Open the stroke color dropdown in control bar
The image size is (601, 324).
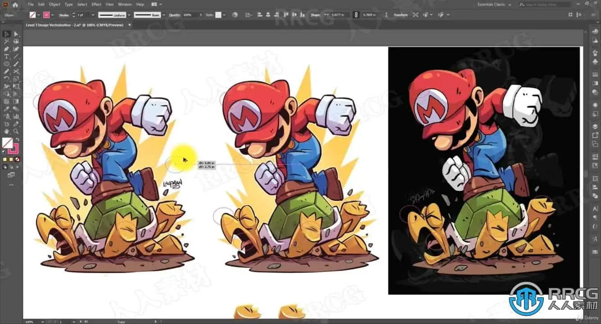click(x=53, y=15)
